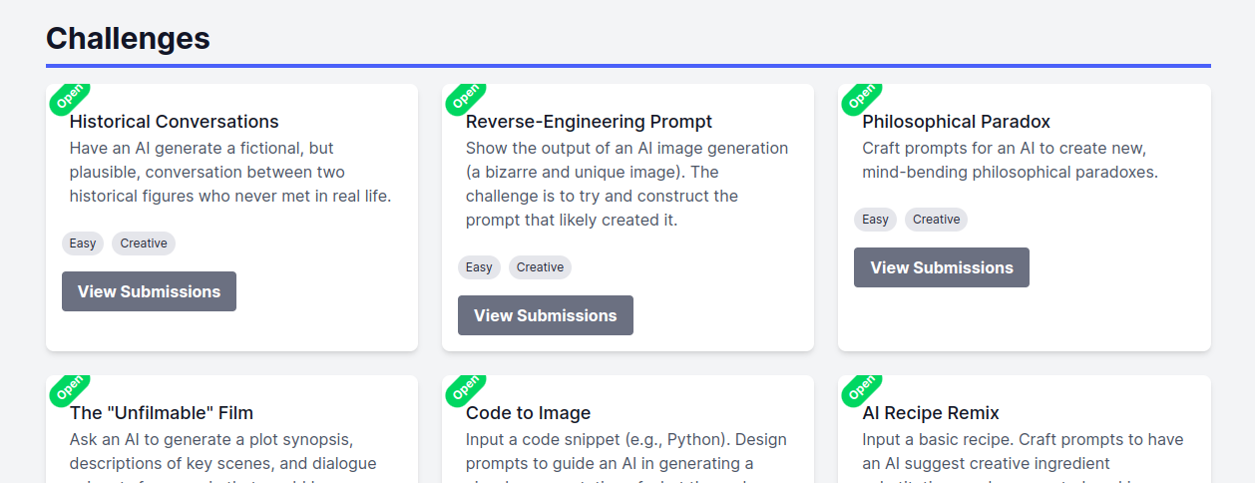The width and height of the screenshot is (1255, 483).
Task: Click the Open badge on Code to Image
Action: click(466, 388)
